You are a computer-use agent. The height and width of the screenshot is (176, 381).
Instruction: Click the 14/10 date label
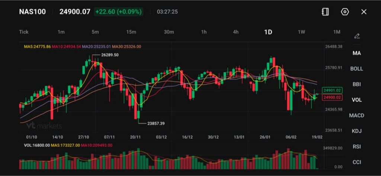click(58, 137)
